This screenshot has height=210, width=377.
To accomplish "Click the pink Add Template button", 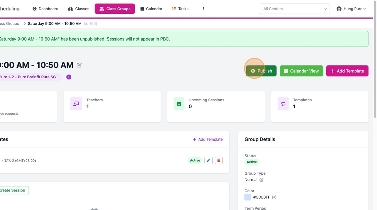I will [347, 71].
